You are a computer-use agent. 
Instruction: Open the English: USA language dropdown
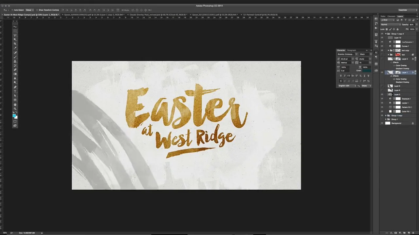[x=347, y=86]
